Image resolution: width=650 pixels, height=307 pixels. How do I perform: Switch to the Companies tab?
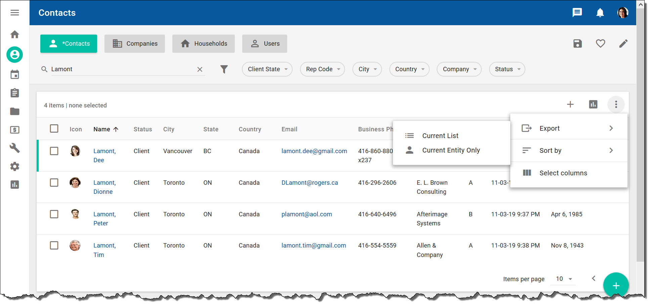point(134,43)
